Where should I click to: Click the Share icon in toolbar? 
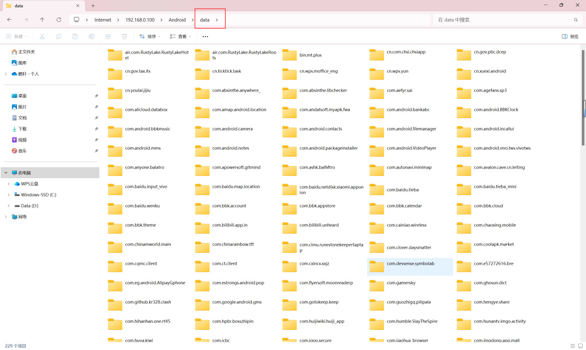click(108, 36)
